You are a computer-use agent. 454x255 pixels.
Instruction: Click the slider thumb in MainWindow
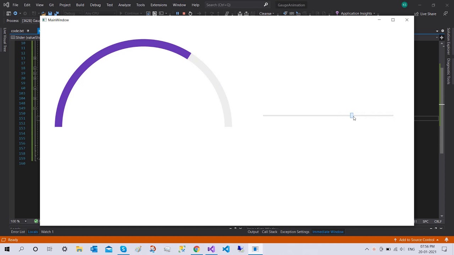click(351, 115)
